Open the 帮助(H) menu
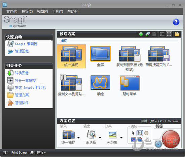This screenshot has width=185, height=157. tap(73, 11)
